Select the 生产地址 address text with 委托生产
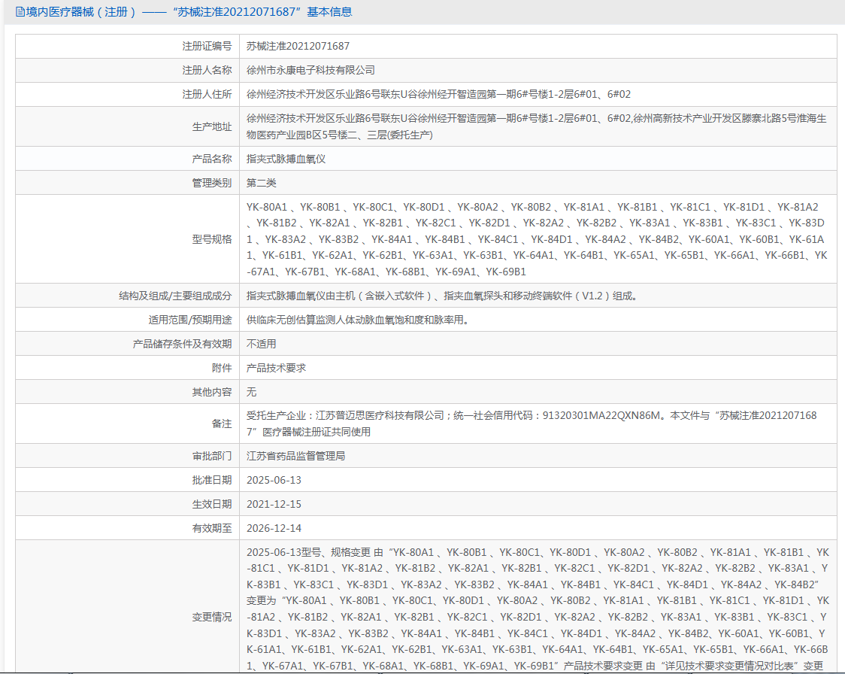The image size is (845, 674). (536, 126)
